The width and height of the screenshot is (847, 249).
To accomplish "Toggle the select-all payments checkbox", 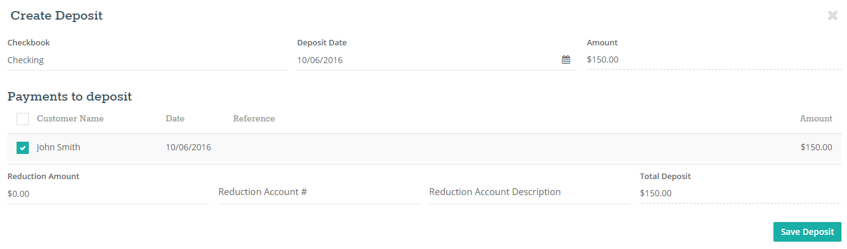I will [23, 119].
